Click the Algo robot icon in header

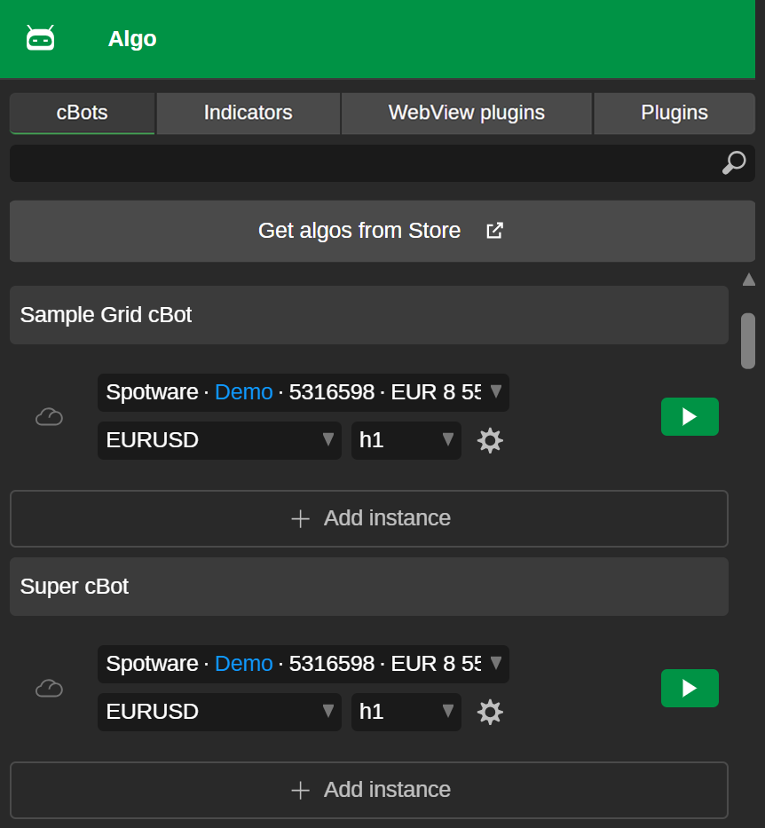[41, 38]
